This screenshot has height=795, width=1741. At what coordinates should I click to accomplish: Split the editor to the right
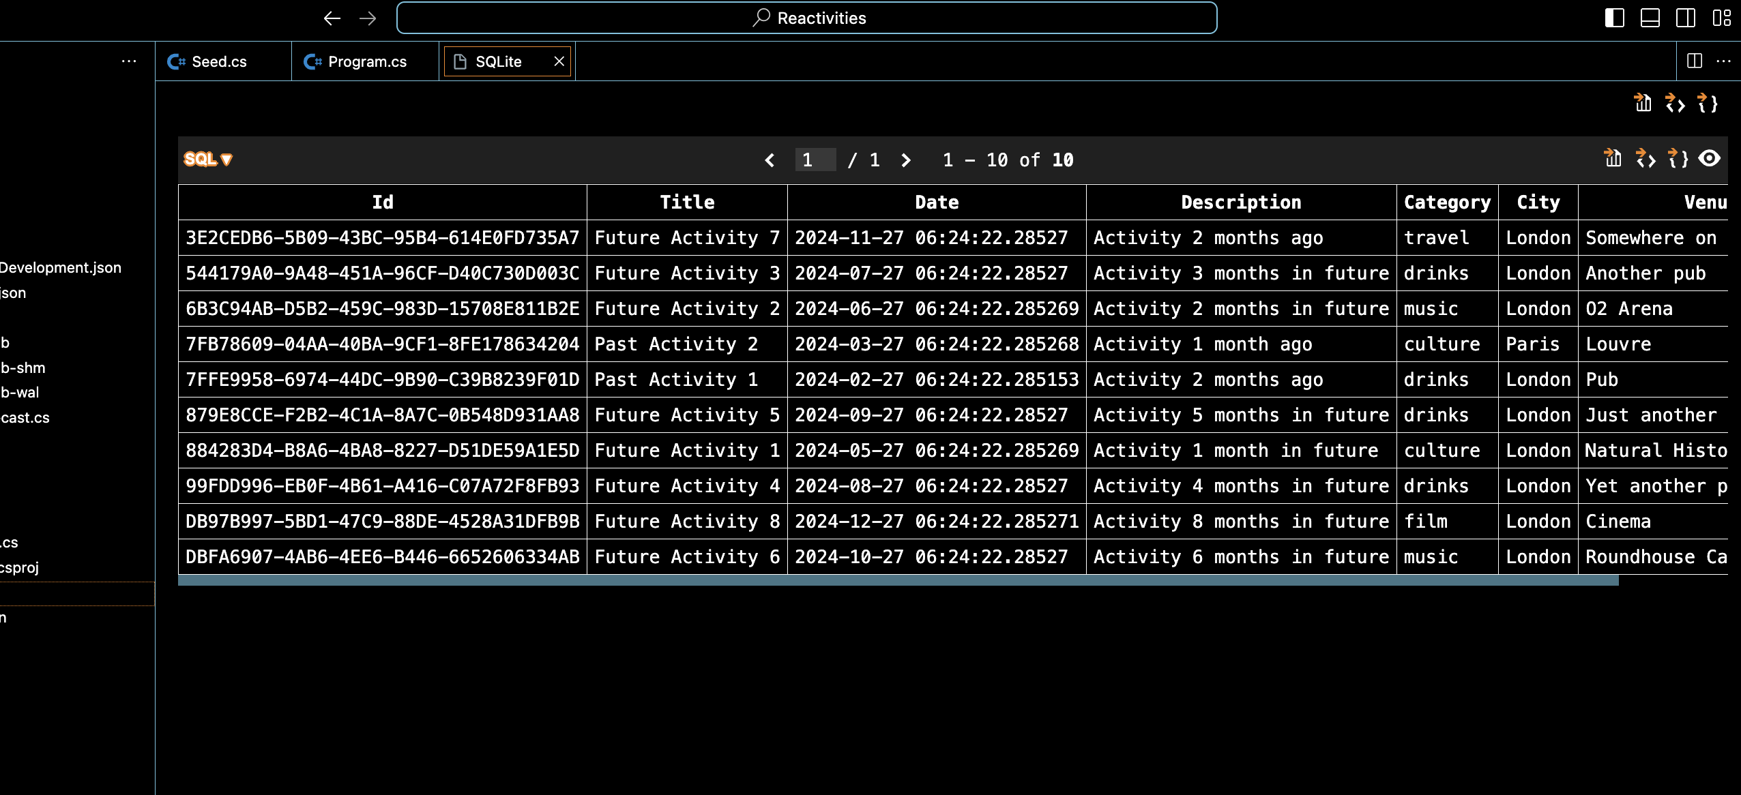(1695, 61)
